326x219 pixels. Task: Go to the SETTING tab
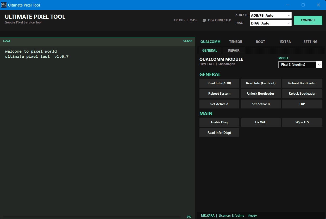pyautogui.click(x=310, y=42)
